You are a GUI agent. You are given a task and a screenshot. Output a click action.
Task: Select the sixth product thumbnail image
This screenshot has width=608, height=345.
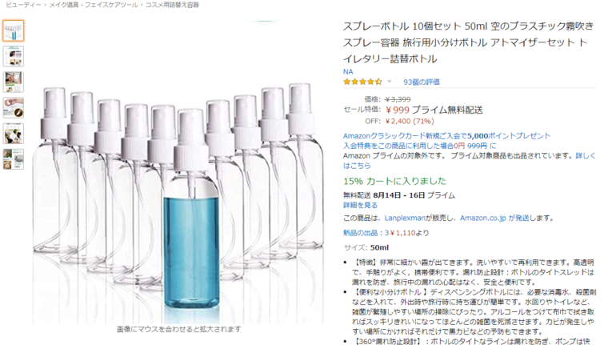(x=13, y=159)
